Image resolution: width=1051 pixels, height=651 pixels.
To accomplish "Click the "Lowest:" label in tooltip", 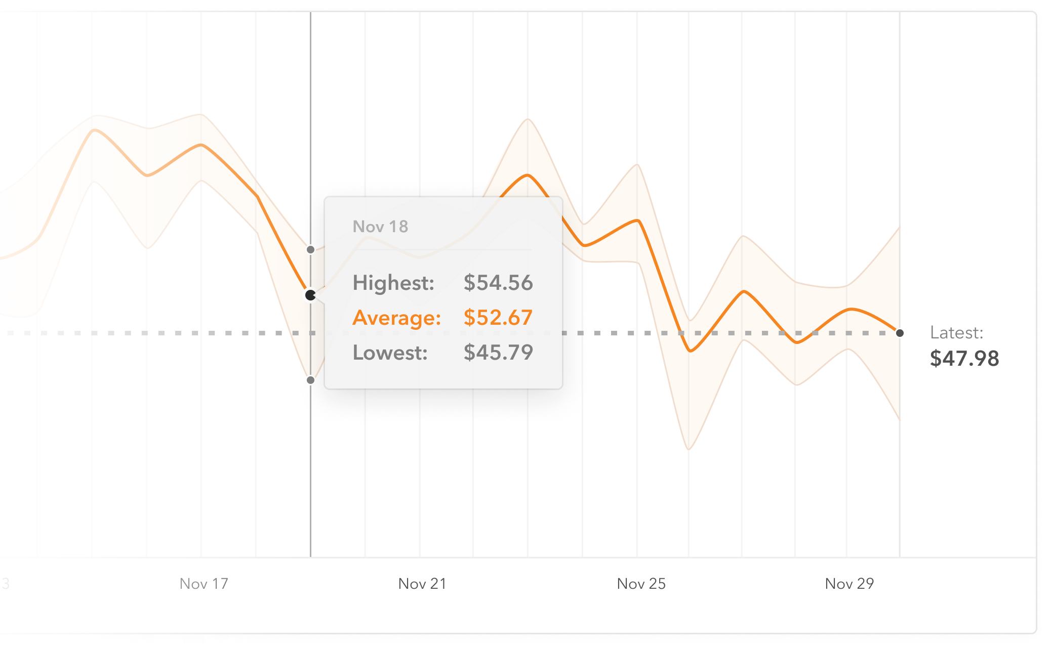I will 390,353.
